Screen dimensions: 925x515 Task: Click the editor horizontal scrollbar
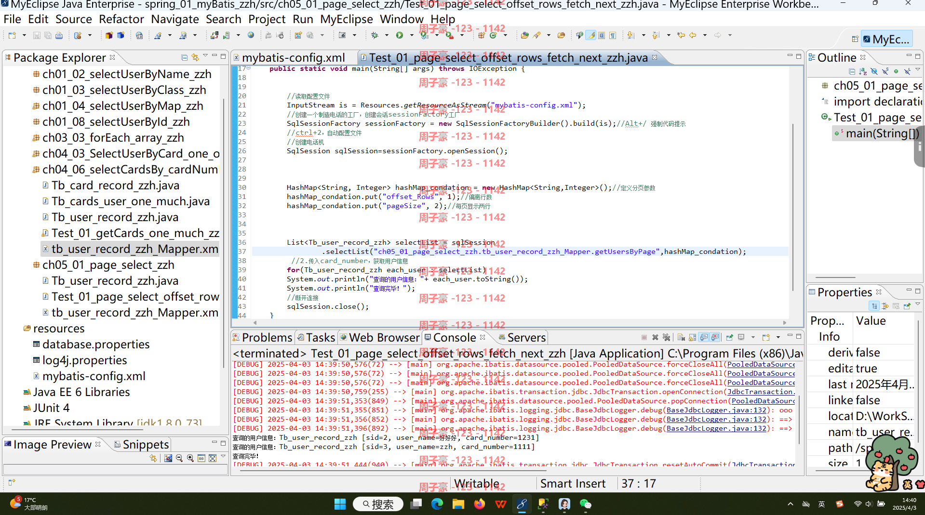tap(519, 323)
